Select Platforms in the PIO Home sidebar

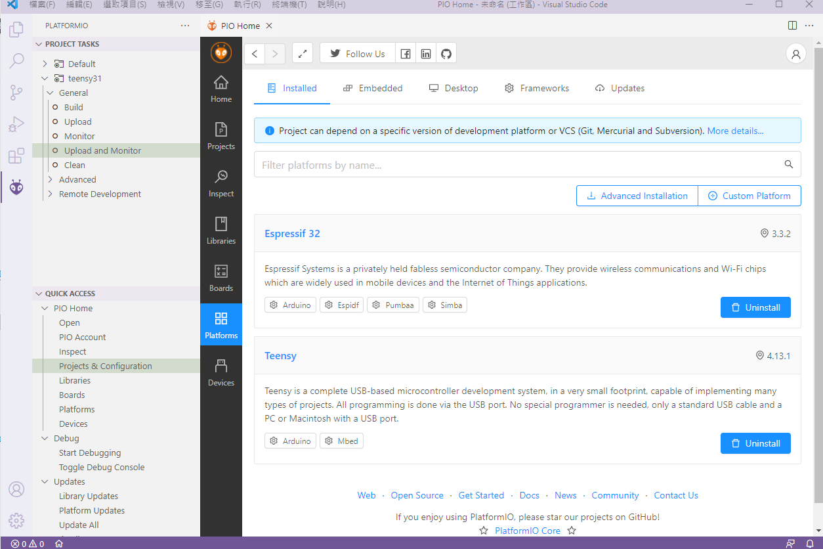[221, 326]
